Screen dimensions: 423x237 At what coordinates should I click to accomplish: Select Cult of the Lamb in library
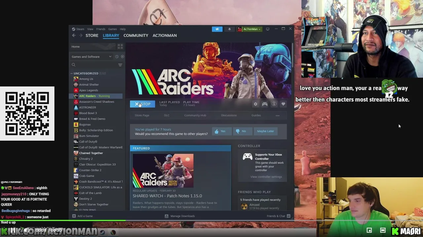(90, 193)
